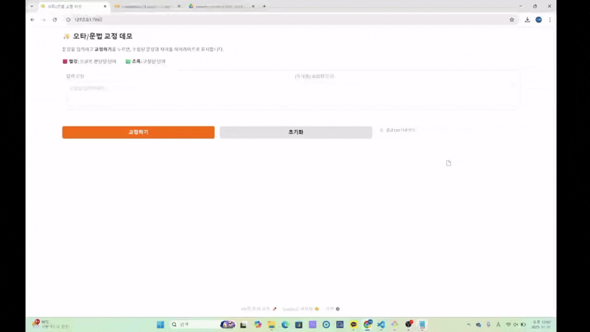The height and width of the screenshot is (332, 590).
Task: Open a new tab with plus button
Action: (264, 6)
